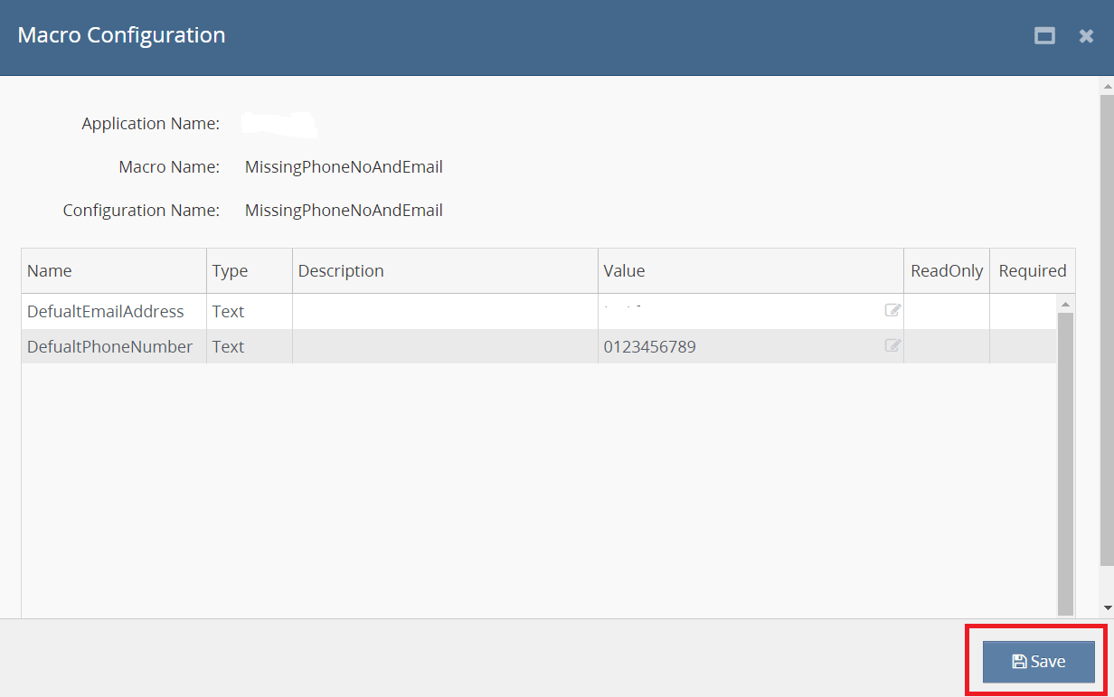Maximize the Macro Configuration dialog
The height and width of the screenshot is (697, 1114).
(x=1044, y=36)
